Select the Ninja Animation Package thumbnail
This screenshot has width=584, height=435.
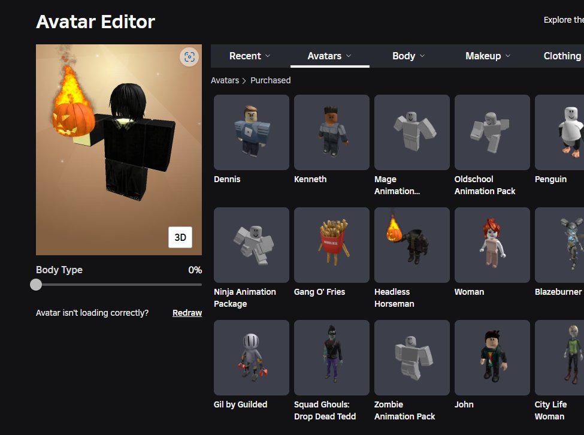click(x=252, y=245)
